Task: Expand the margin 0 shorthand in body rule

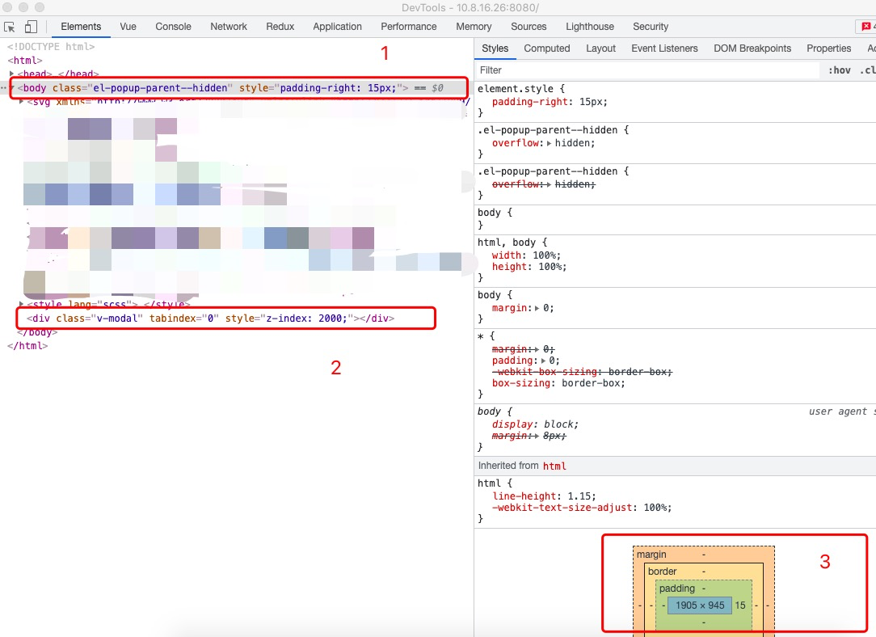Action: click(537, 309)
